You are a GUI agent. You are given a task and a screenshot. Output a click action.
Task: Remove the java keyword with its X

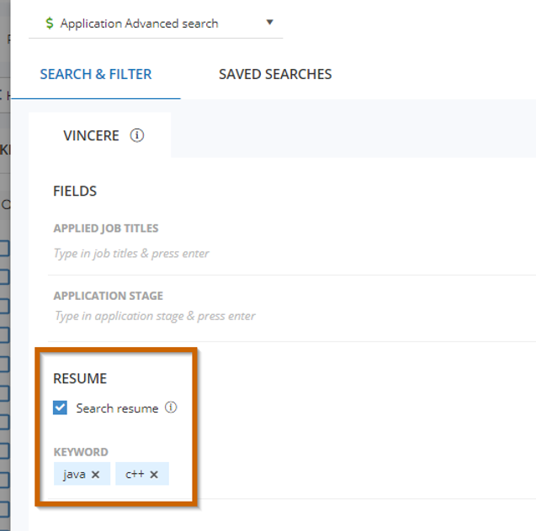click(x=96, y=475)
